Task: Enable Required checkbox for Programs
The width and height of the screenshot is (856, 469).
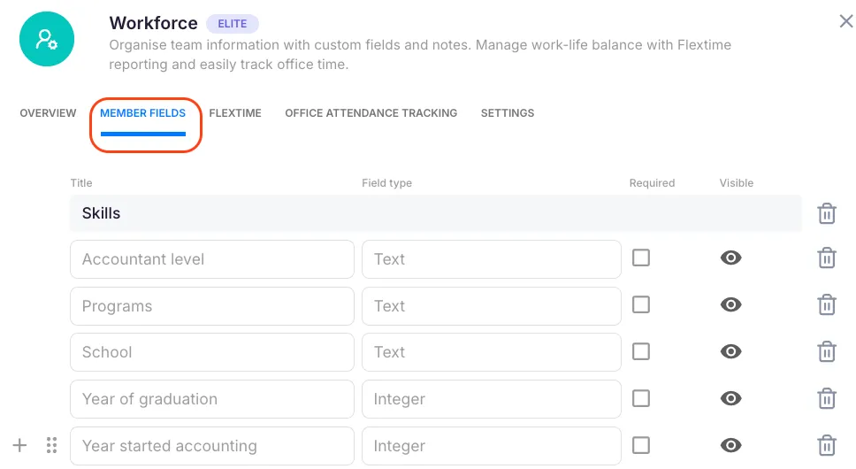Action: click(641, 304)
